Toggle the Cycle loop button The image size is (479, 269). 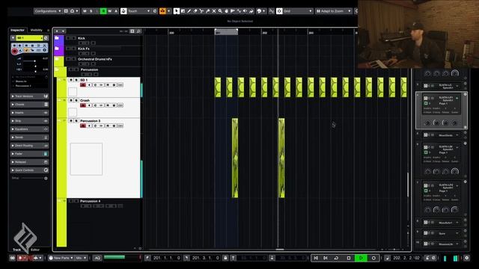coord(336,258)
